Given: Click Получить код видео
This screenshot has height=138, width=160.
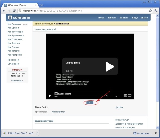Looking at the screenshot, I should pos(125,127).
